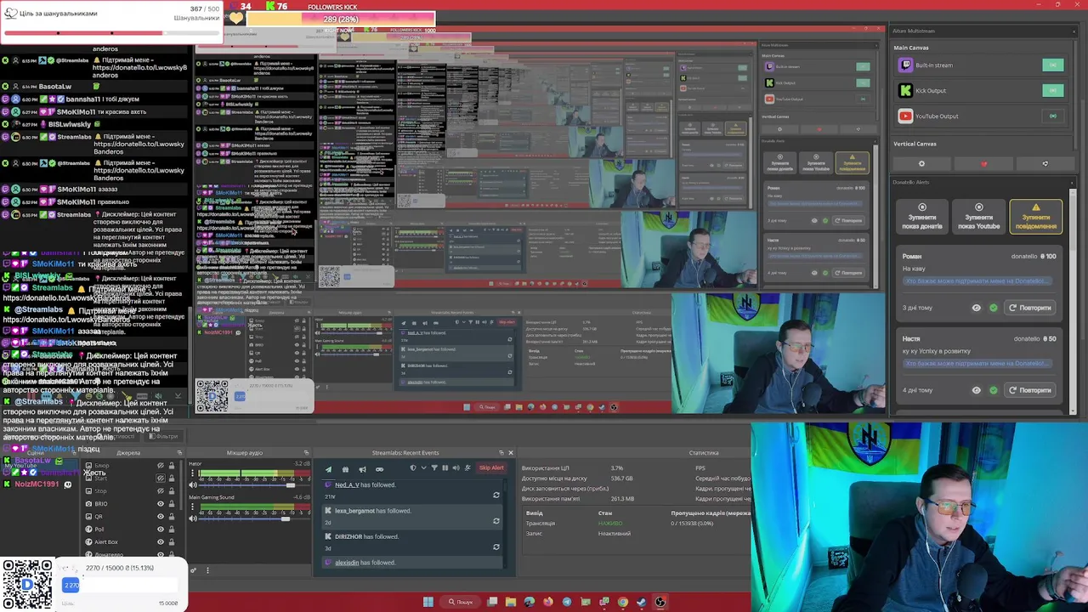Click the mask icon in Recent Events

click(x=379, y=469)
